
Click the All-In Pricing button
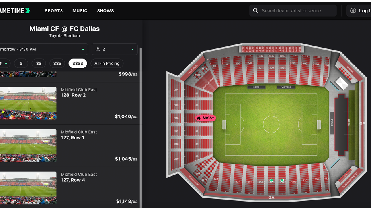pyautogui.click(x=107, y=63)
